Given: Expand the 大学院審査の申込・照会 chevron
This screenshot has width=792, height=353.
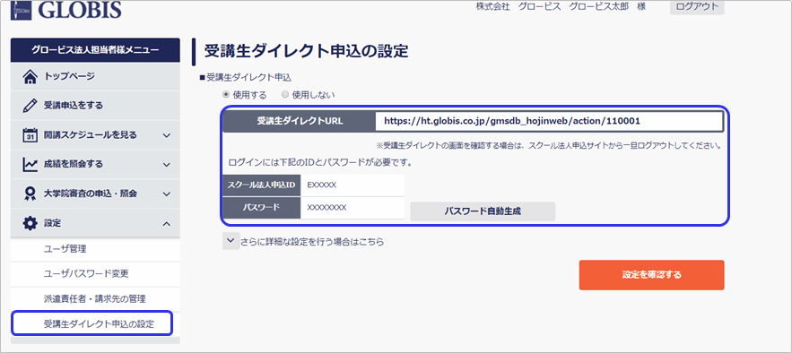Looking at the screenshot, I should coord(167,194).
